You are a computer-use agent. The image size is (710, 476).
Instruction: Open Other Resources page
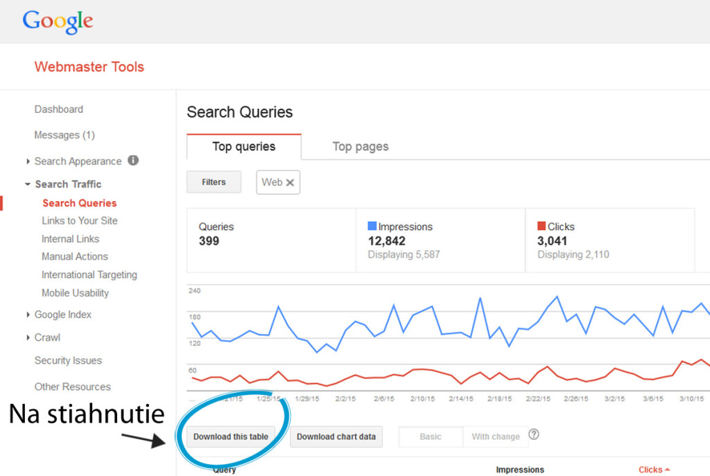[x=72, y=387]
